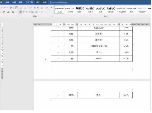The width and height of the screenshot is (152, 113).
Task: Apply the 副标题 style
Action: [111, 10]
